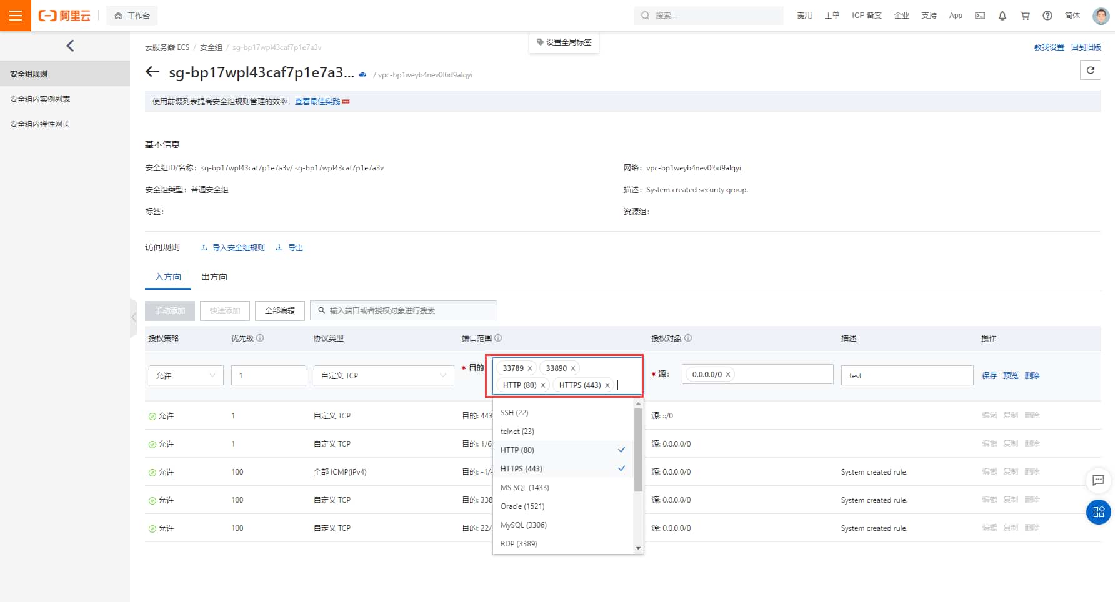Switch to the 出方向 tab

tap(214, 277)
